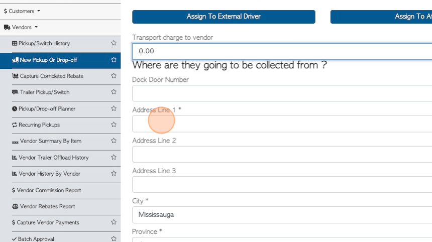Star the Capture Vendor Payments item
The height and width of the screenshot is (242, 432).
(114, 222)
